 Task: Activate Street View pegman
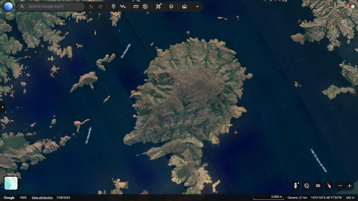point(296,186)
